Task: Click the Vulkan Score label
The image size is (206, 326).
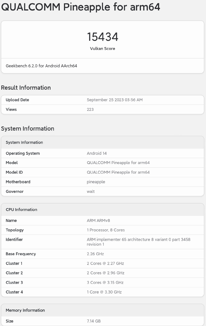Action: point(102,49)
